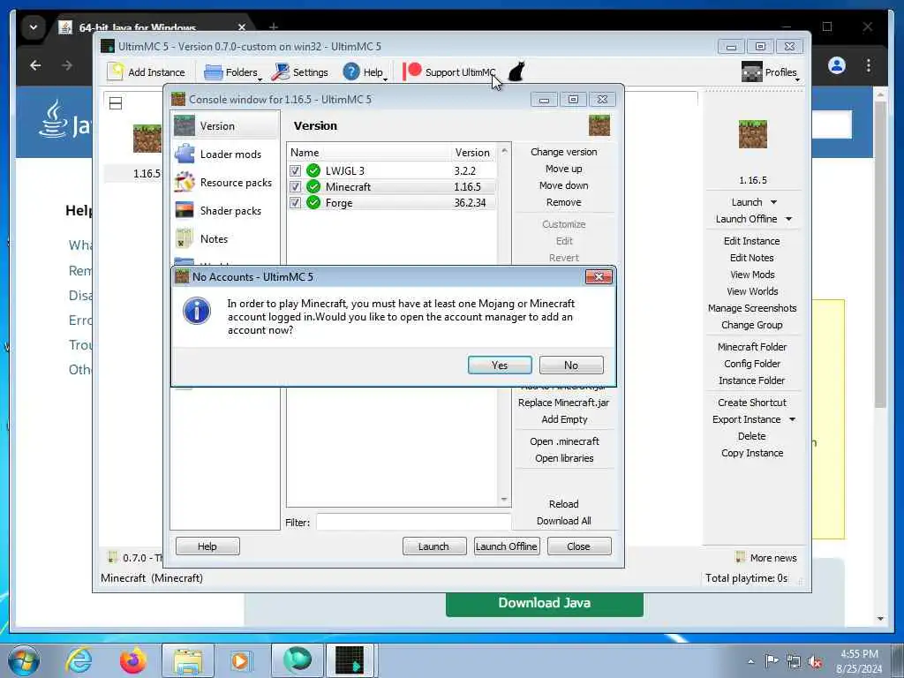Click the black cat icon in toolbar

(x=516, y=72)
